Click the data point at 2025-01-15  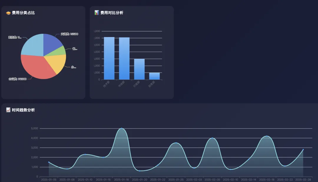[103, 157]
